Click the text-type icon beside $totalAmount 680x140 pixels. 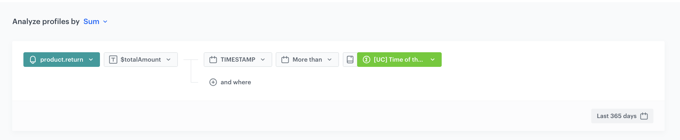pos(113,60)
